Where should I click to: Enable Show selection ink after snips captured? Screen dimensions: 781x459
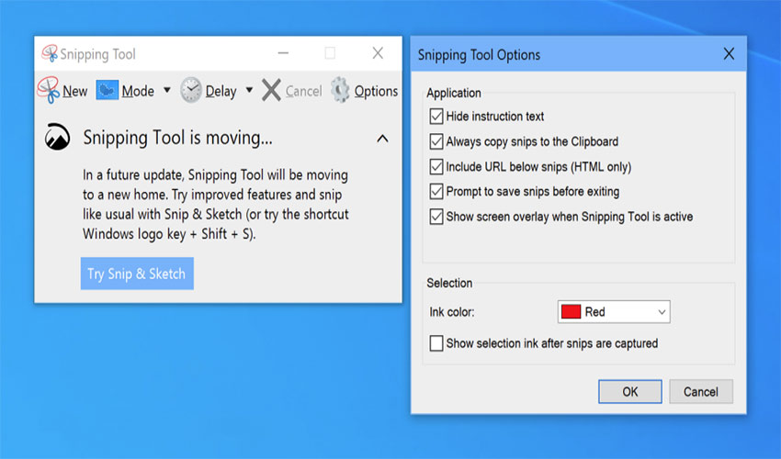pos(436,343)
